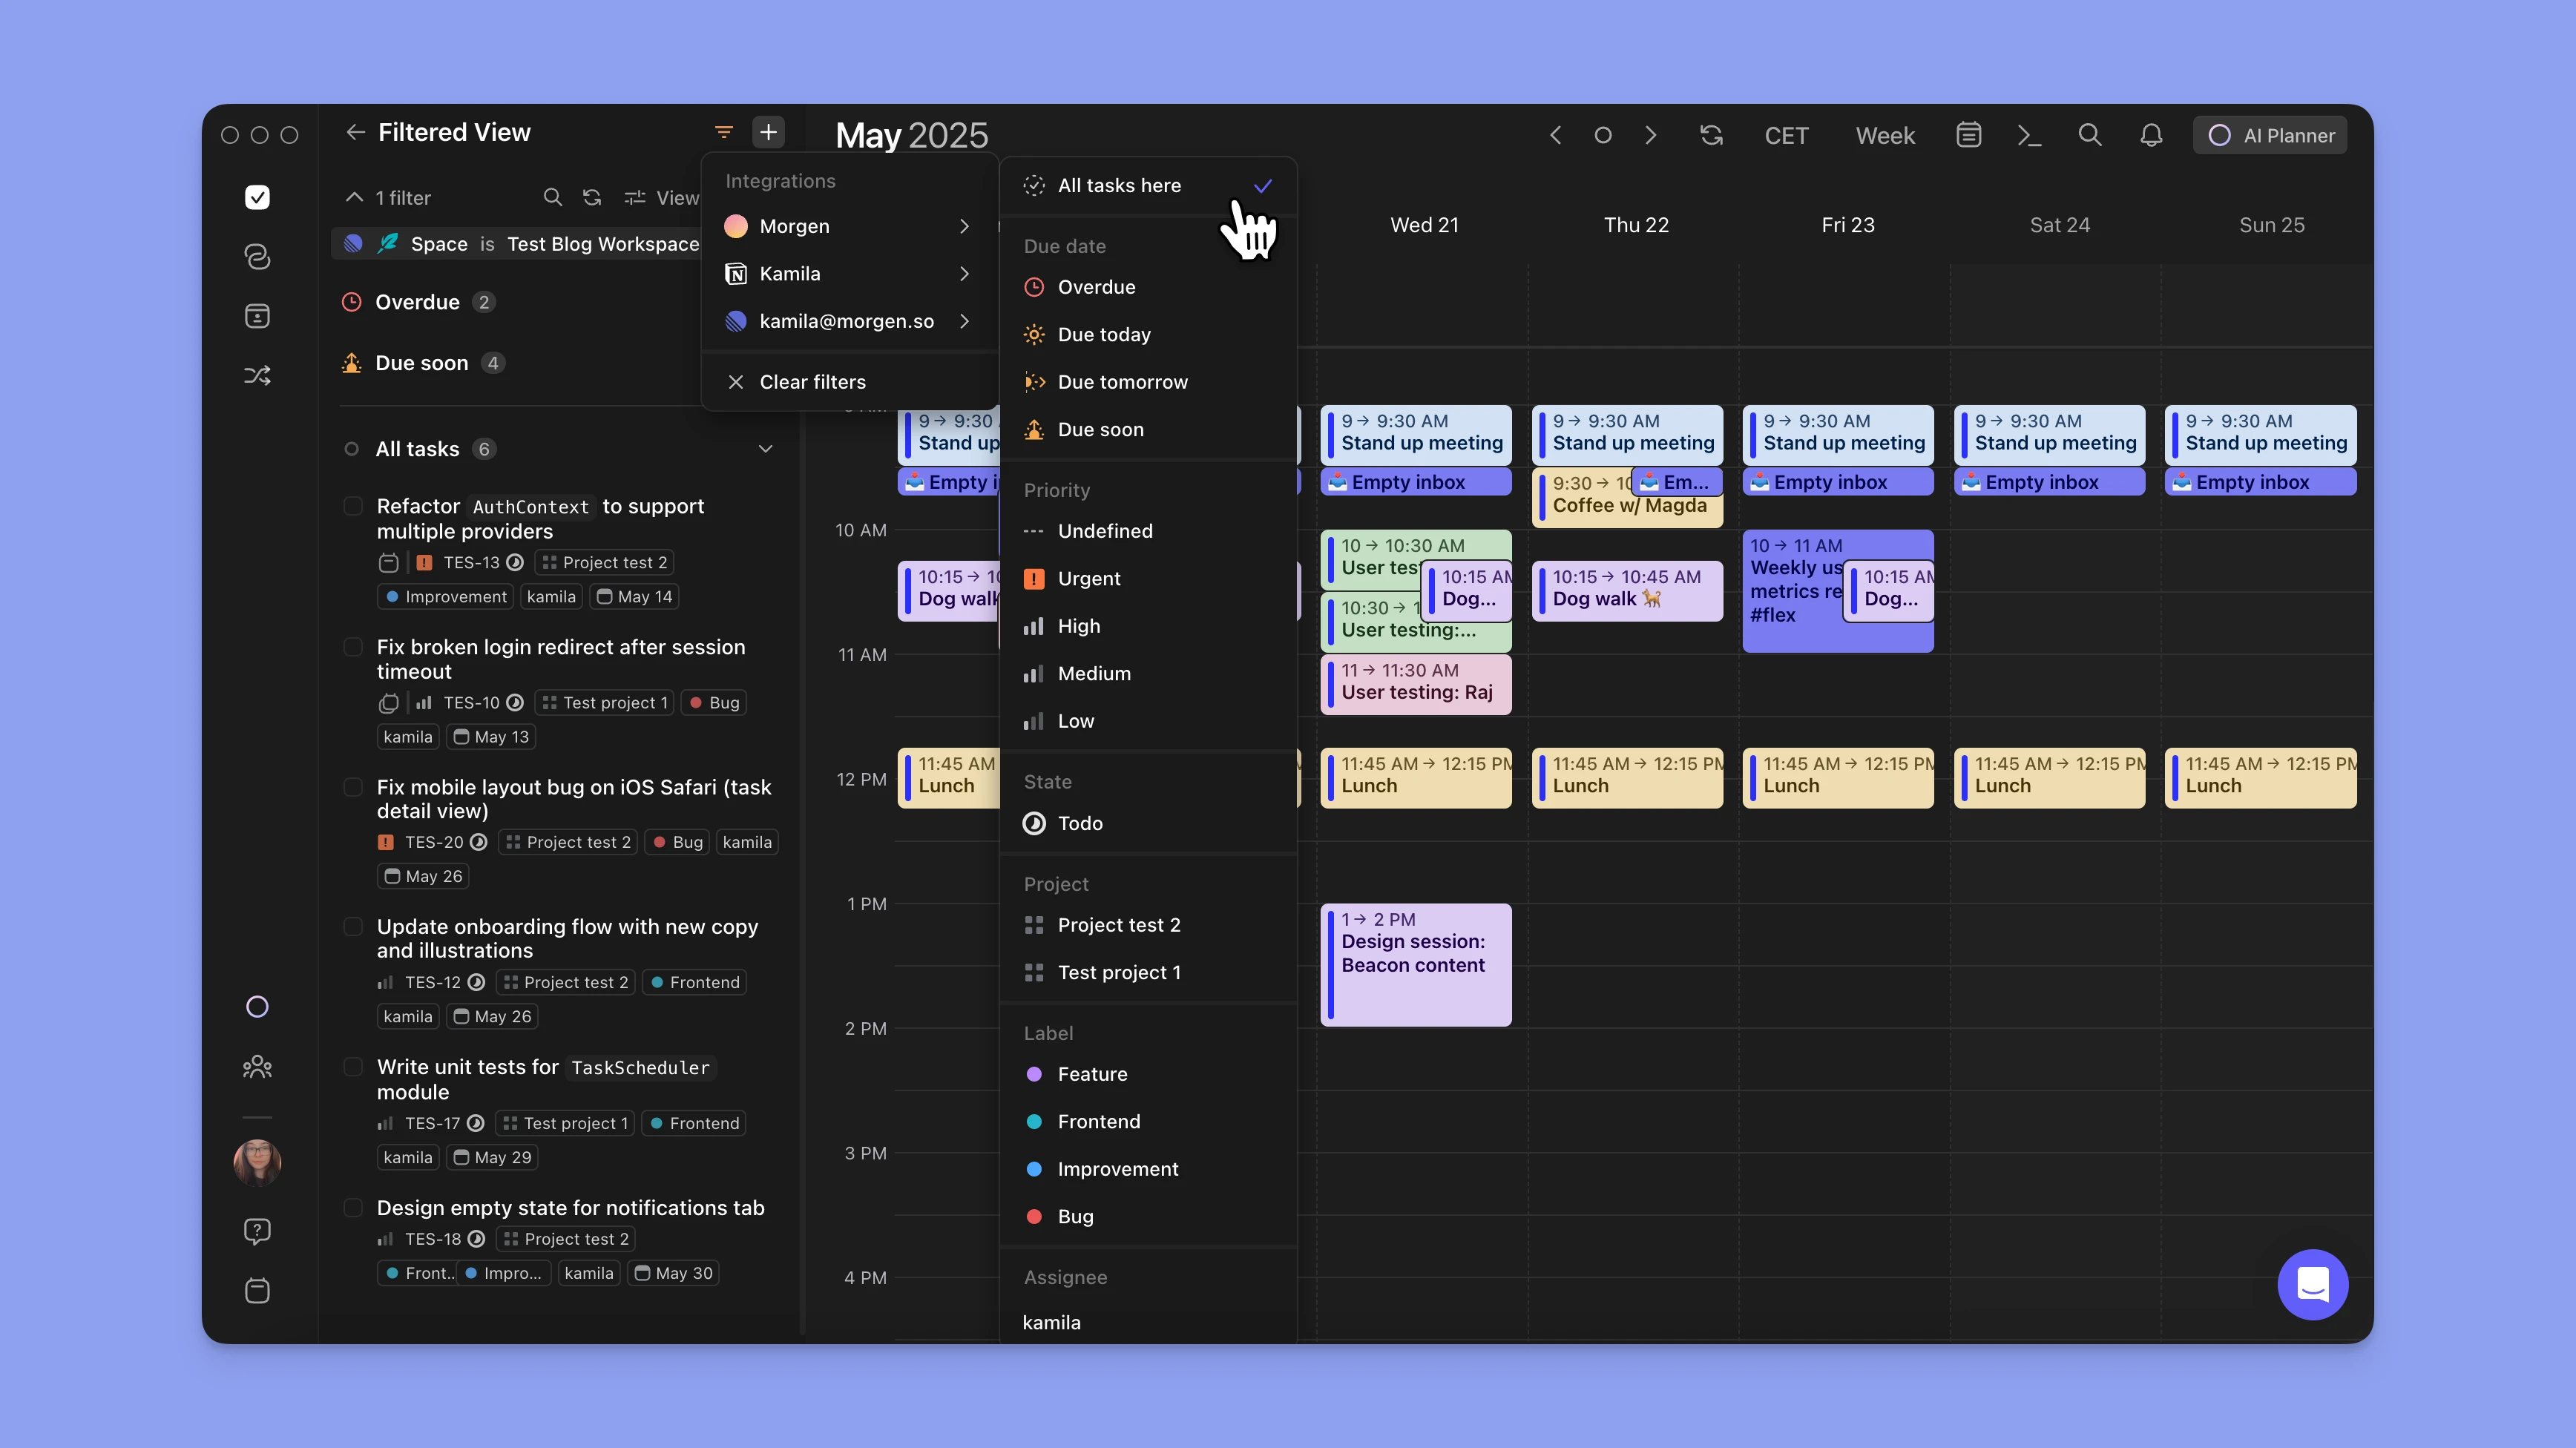Viewport: 2576px width, 1448px height.
Task: Click the filter icon in Filtered View header
Action: tap(724, 132)
